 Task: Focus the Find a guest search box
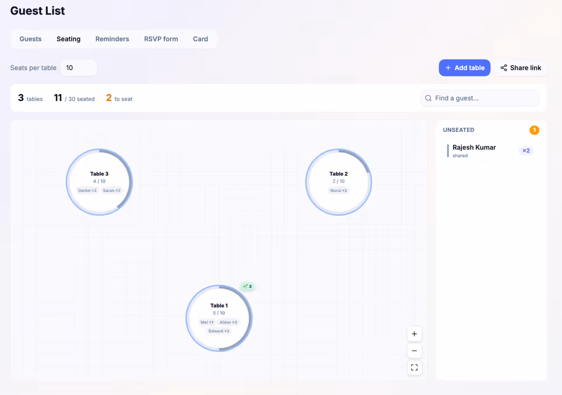(x=480, y=98)
